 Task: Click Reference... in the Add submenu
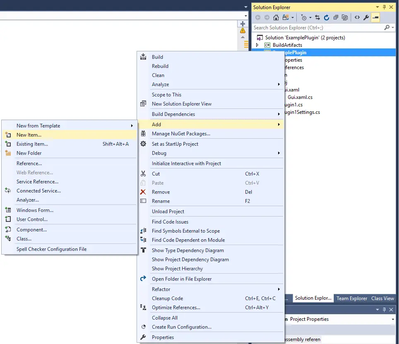[x=70, y=164]
